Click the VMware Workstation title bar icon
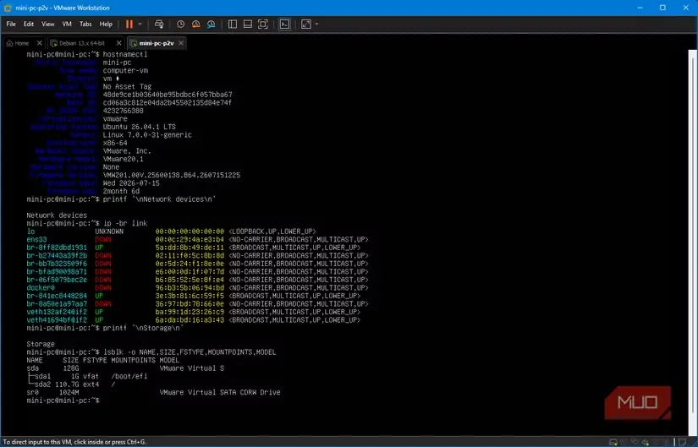 coord(7,8)
